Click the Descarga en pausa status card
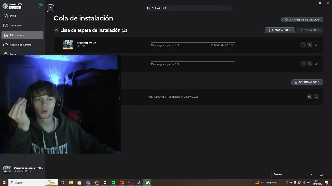The height and width of the screenshot is (186, 332). pos(23,169)
